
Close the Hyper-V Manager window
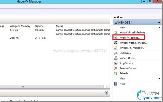click(157, 1)
